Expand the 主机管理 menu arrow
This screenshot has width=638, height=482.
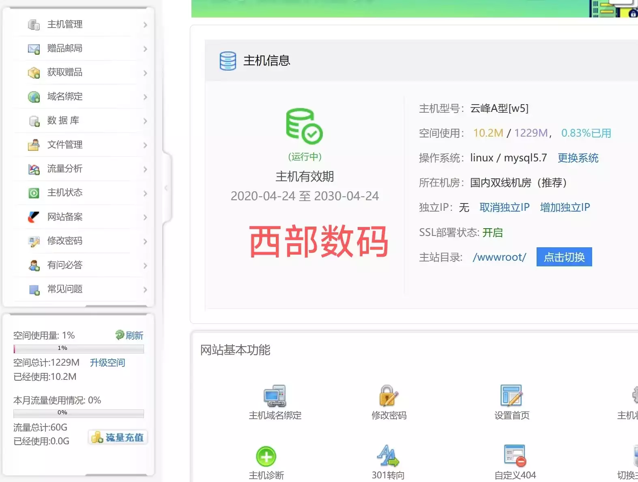point(145,25)
